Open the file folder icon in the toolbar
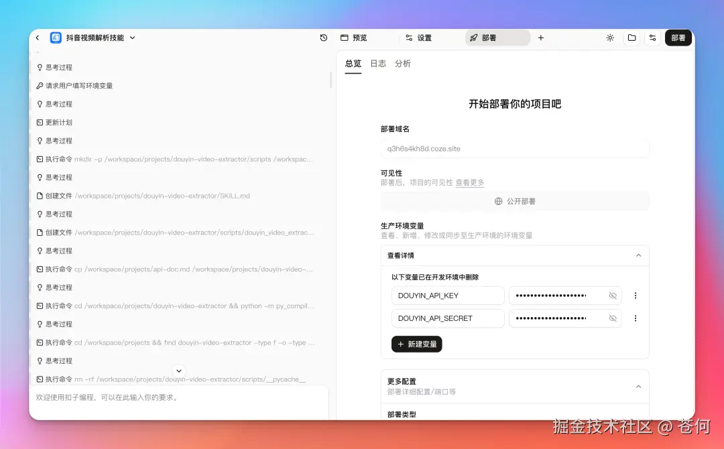This screenshot has height=449, width=724. point(631,38)
